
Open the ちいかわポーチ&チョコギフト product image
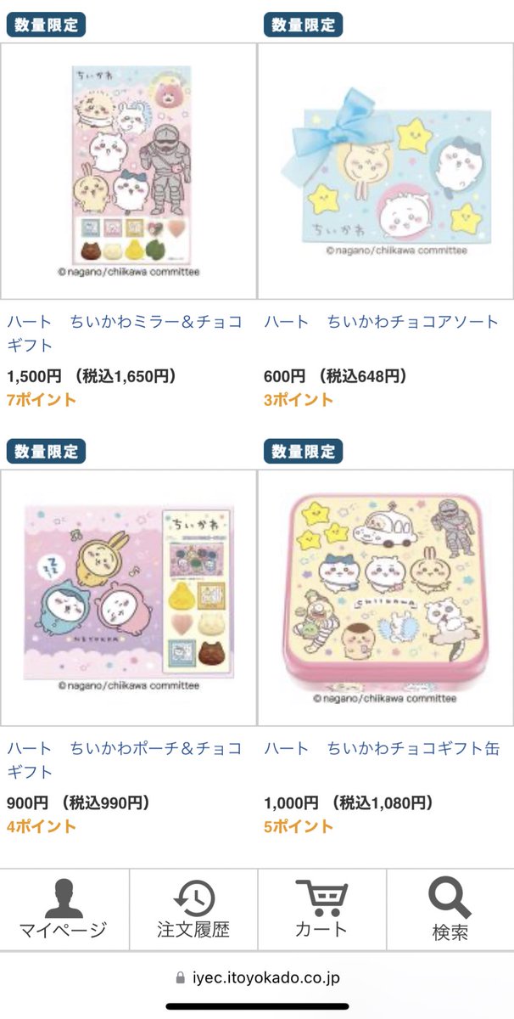click(128, 598)
